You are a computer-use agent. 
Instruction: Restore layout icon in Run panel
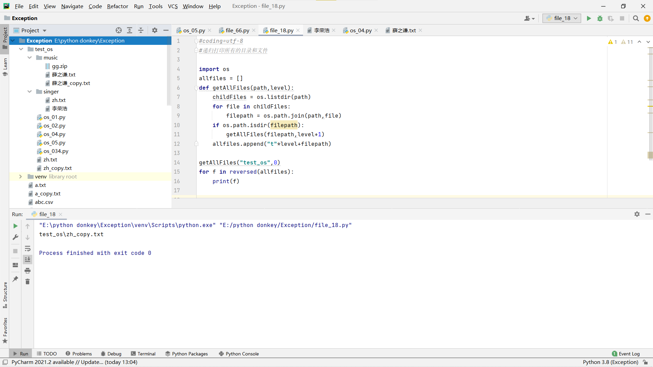click(15, 265)
